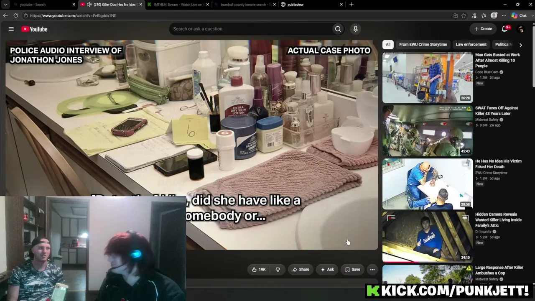Switch to the IMTHEJ4 Stream tab

178,5
